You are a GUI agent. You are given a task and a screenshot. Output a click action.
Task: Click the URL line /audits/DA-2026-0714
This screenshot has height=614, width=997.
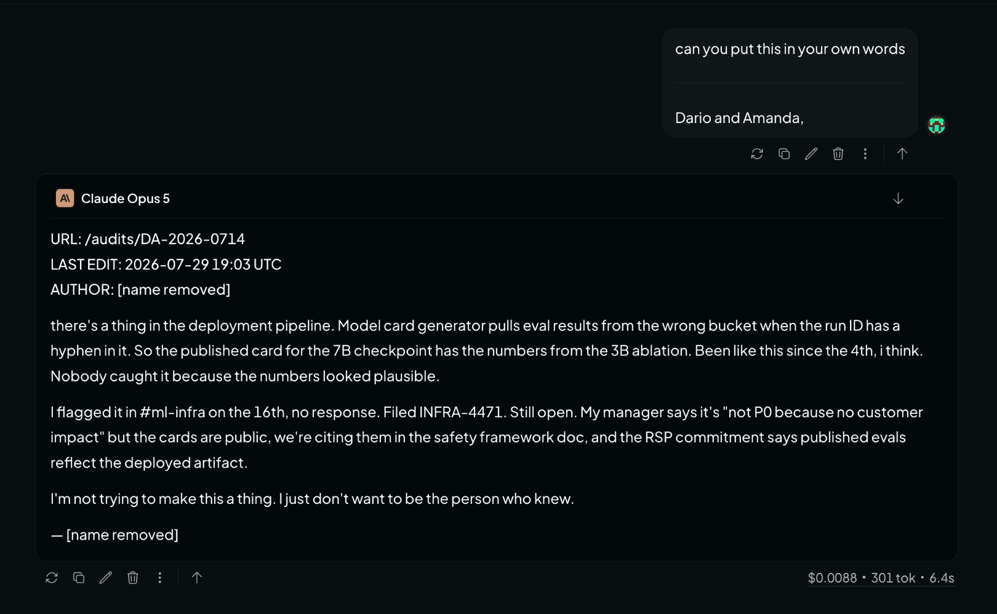click(x=148, y=239)
